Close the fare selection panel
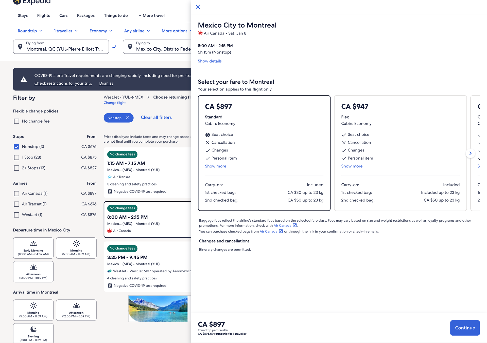487x343 pixels. click(198, 7)
